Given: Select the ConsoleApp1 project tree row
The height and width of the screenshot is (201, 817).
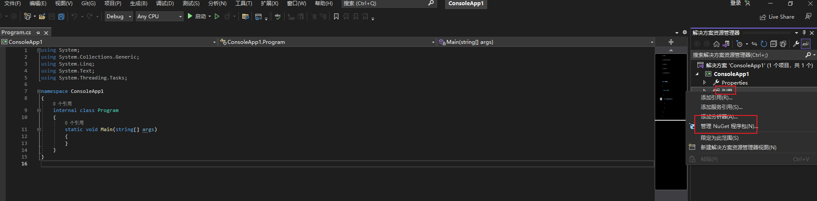Looking at the screenshot, I should coord(754,74).
